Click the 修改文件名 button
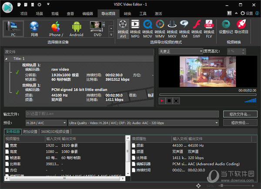This screenshot has width=261, height=189. (240, 114)
